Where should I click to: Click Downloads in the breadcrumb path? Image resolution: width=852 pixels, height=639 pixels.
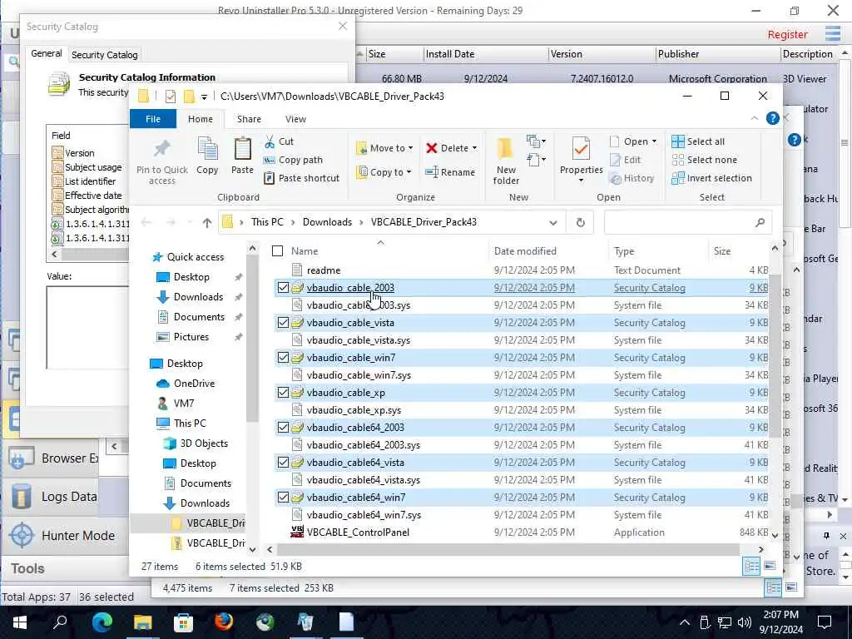coord(327,222)
